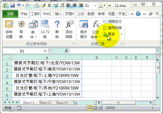The width and height of the screenshot is (163, 113).
Task: Switch to FMIS ribbon tab
Action: [x=47, y=14]
